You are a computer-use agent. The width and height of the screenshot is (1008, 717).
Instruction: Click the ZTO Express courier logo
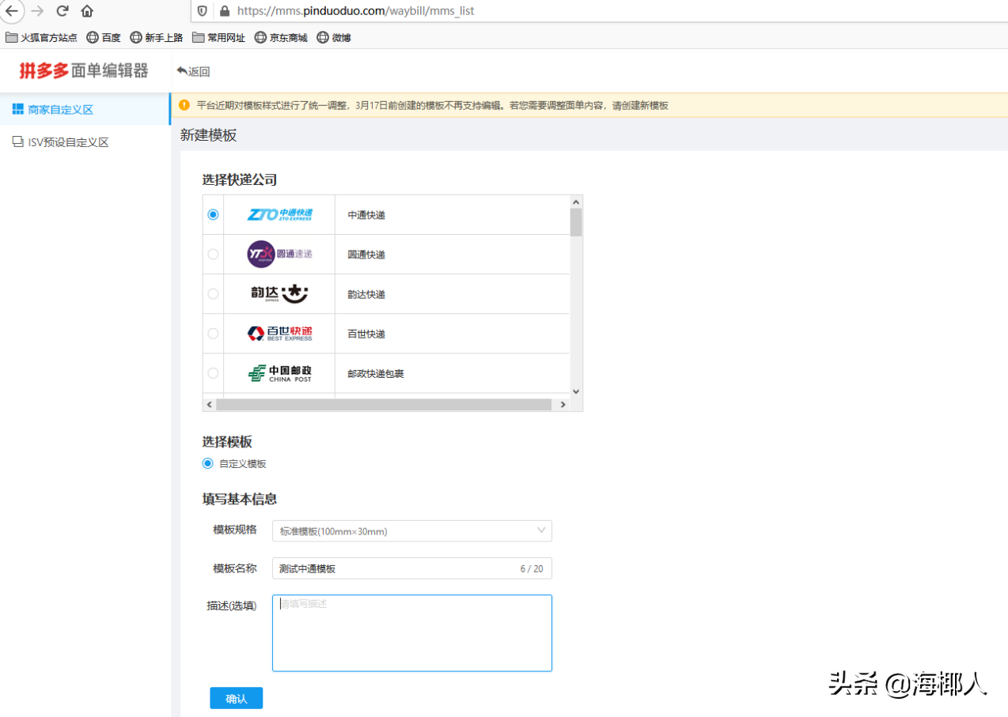point(277,214)
